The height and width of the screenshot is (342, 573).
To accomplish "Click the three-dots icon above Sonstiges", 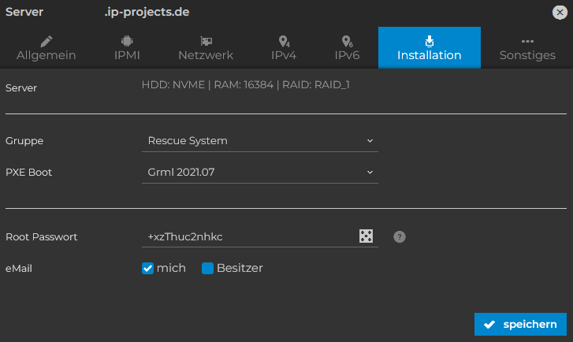I will [527, 41].
